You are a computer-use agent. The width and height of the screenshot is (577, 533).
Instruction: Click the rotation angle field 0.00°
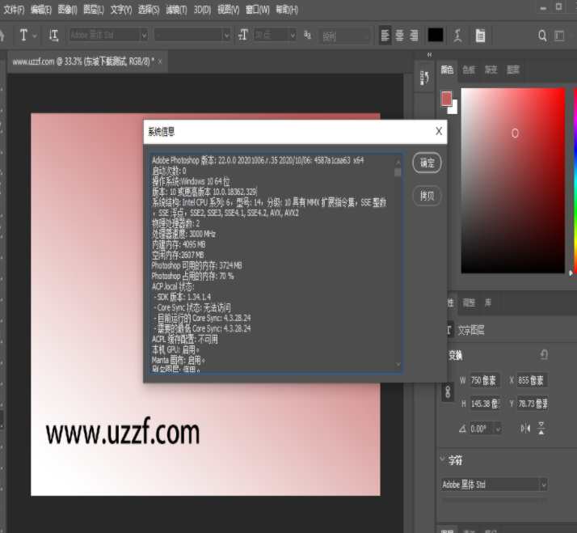482,429
